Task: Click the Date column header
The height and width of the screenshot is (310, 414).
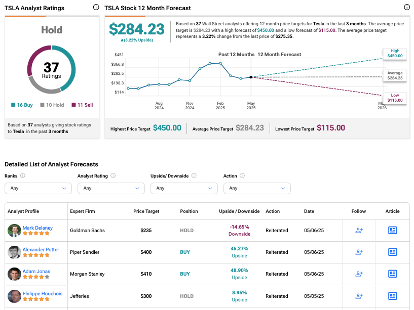Action: (x=309, y=211)
